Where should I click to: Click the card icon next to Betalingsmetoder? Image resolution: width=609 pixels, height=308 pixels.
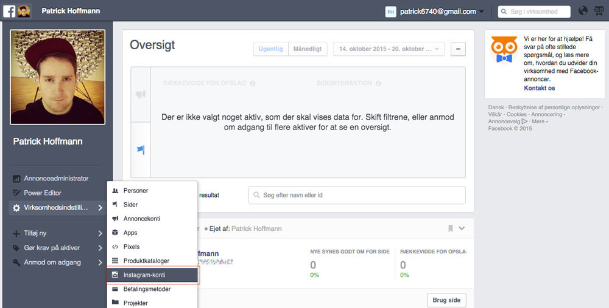coord(115,289)
